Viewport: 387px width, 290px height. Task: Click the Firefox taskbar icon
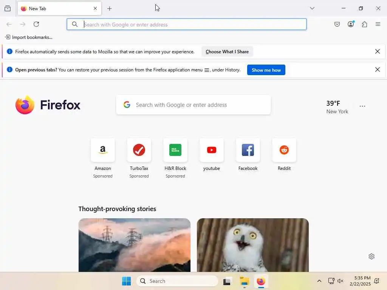tap(261, 281)
